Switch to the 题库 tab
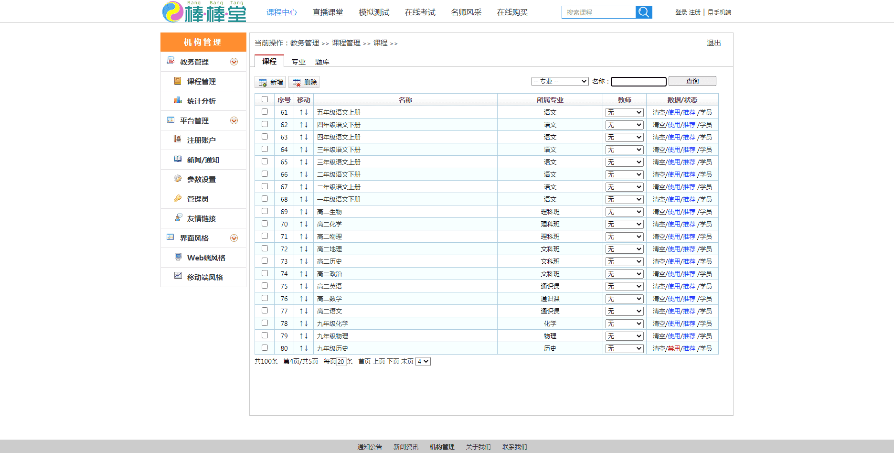The width and height of the screenshot is (894, 453). [x=322, y=62]
